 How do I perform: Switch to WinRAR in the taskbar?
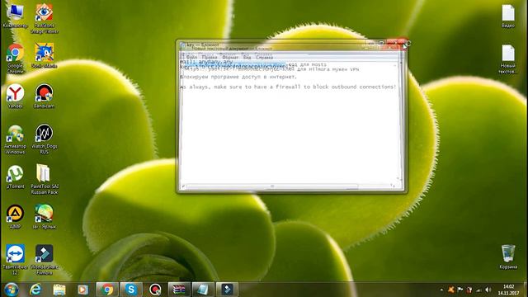pos(179,290)
